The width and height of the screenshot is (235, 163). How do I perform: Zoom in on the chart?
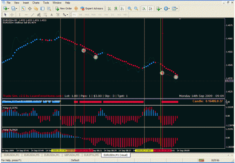(x=130, y=9)
